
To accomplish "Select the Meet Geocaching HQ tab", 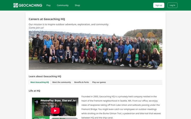I will pyautogui.click(x=40, y=82).
